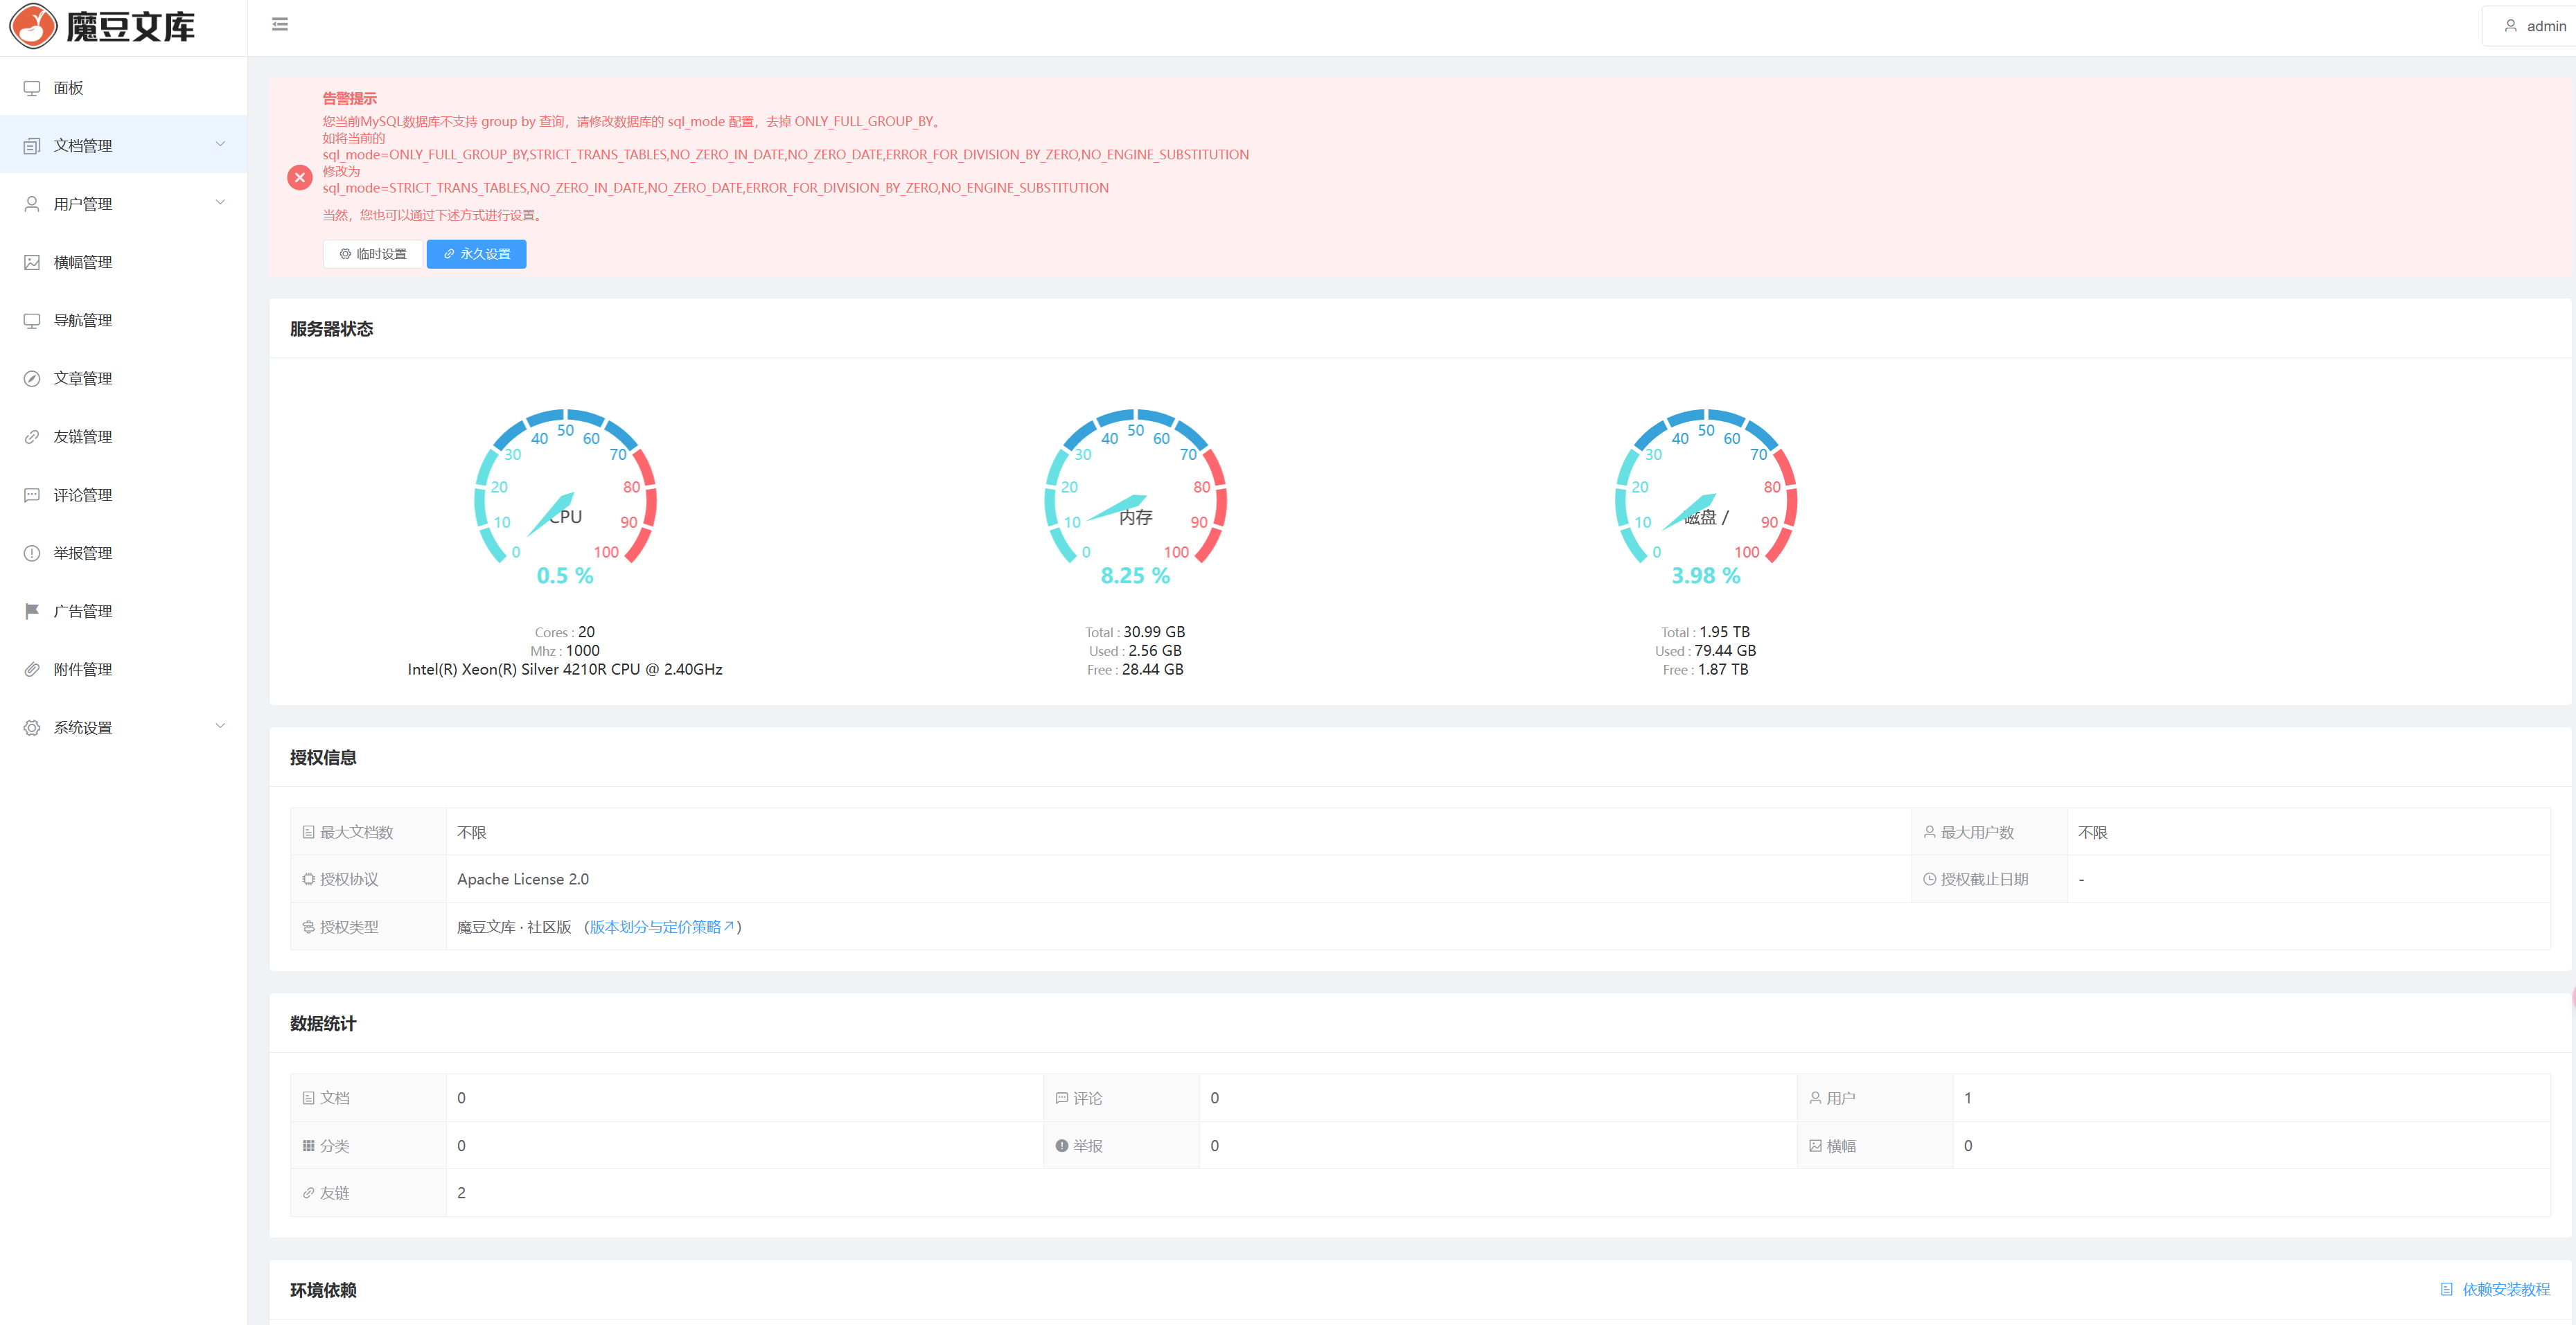Click the 1.95 TB disk total
Image resolution: width=2576 pixels, height=1325 pixels.
(1724, 632)
